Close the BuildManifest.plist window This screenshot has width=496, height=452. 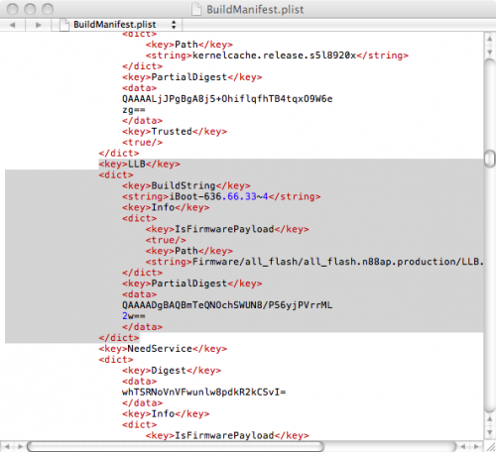(13, 9)
